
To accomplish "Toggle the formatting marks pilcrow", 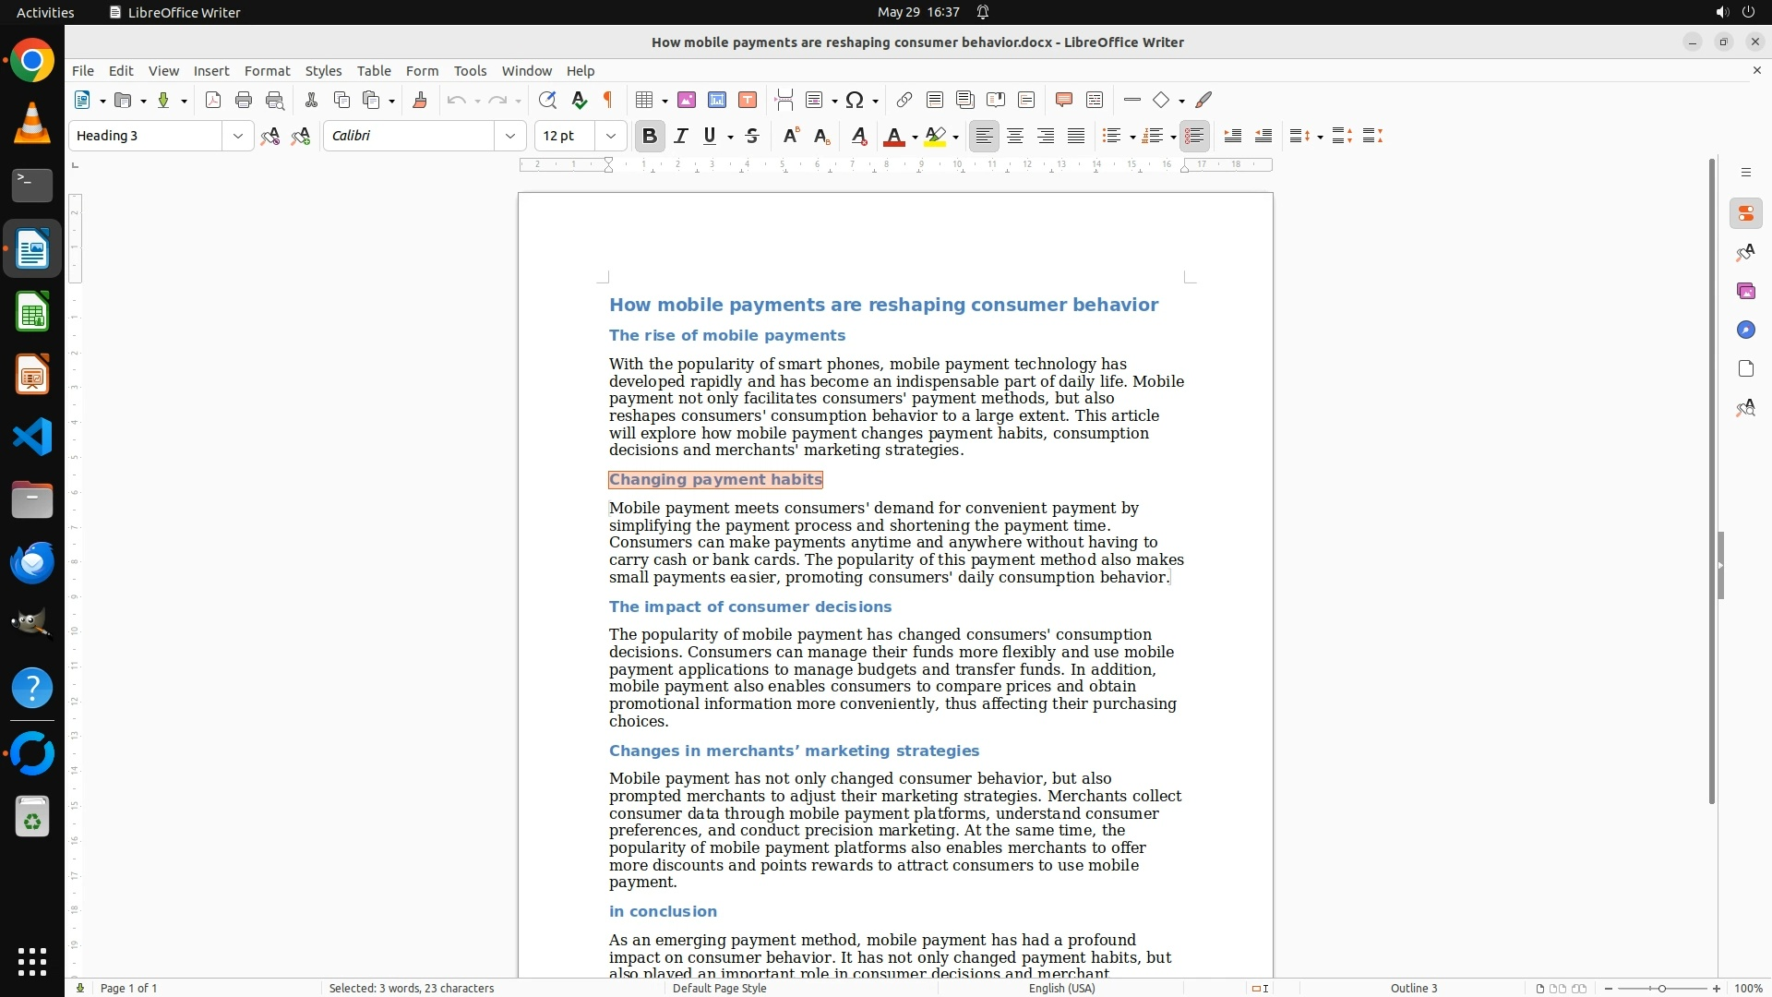I will (x=608, y=100).
